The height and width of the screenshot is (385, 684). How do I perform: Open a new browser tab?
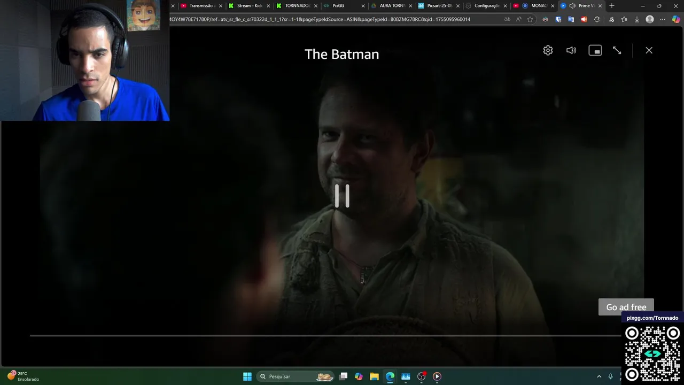tap(612, 5)
